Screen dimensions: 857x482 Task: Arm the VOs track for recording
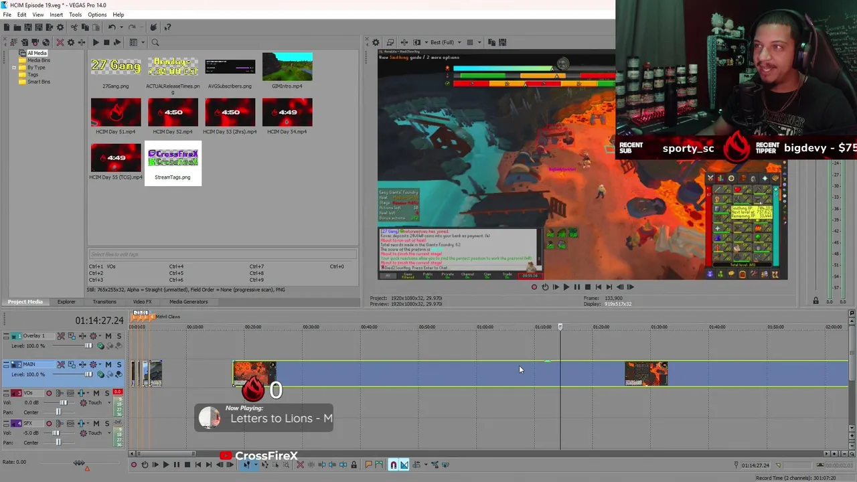click(x=49, y=393)
